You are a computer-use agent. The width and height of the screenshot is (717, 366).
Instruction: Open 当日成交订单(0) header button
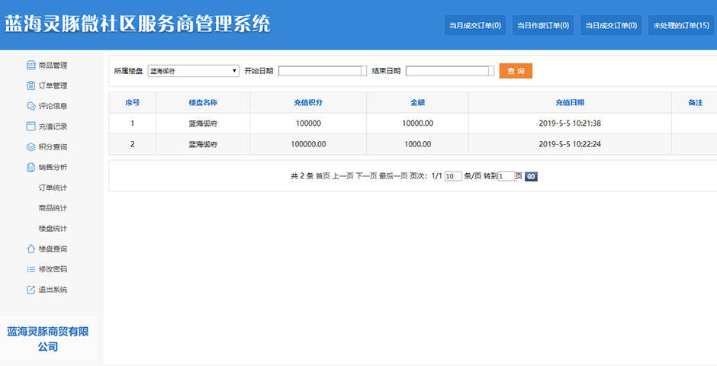(612, 25)
